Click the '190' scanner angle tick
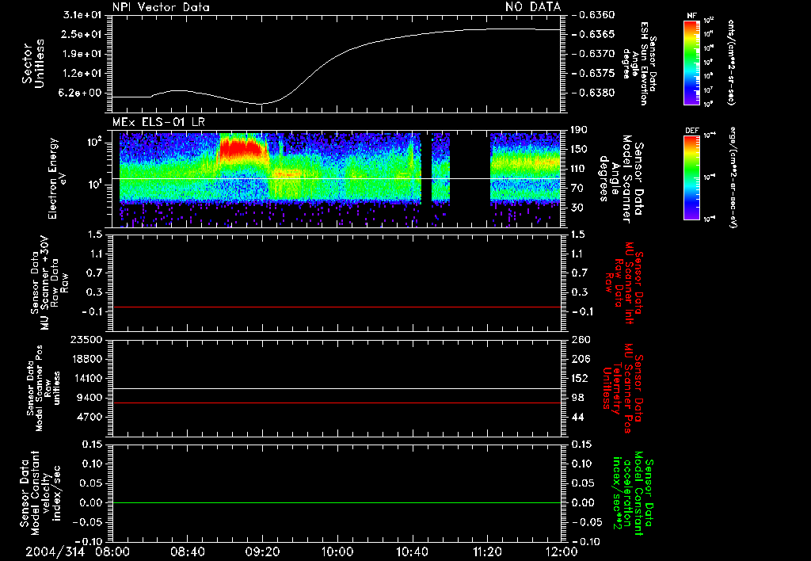Screen dimensions: 811x561 579,130
